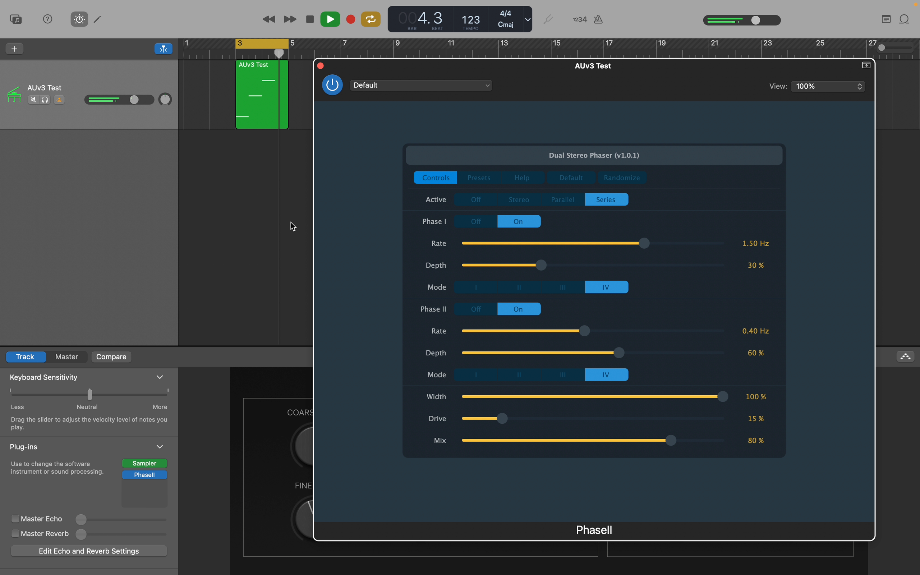Screen dimensions: 920x575
Task: Fast forward playback
Action: (290, 19)
